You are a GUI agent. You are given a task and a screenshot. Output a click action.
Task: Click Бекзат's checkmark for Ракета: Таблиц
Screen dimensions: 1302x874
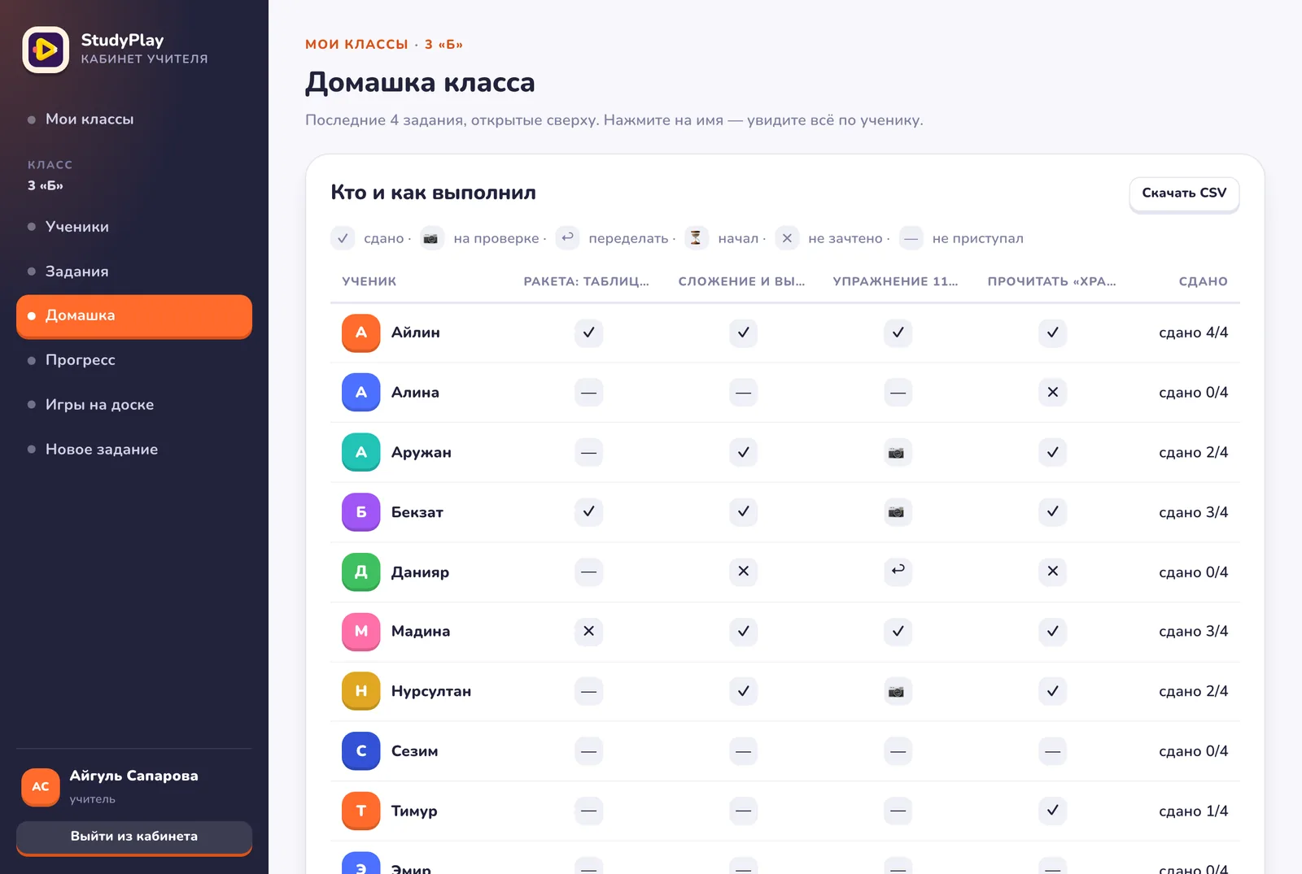pos(588,512)
